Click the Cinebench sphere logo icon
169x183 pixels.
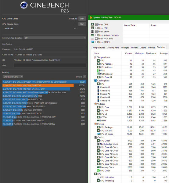[24, 5]
